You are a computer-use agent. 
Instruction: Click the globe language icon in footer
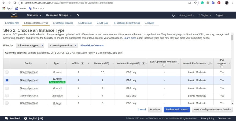point(25,118)
